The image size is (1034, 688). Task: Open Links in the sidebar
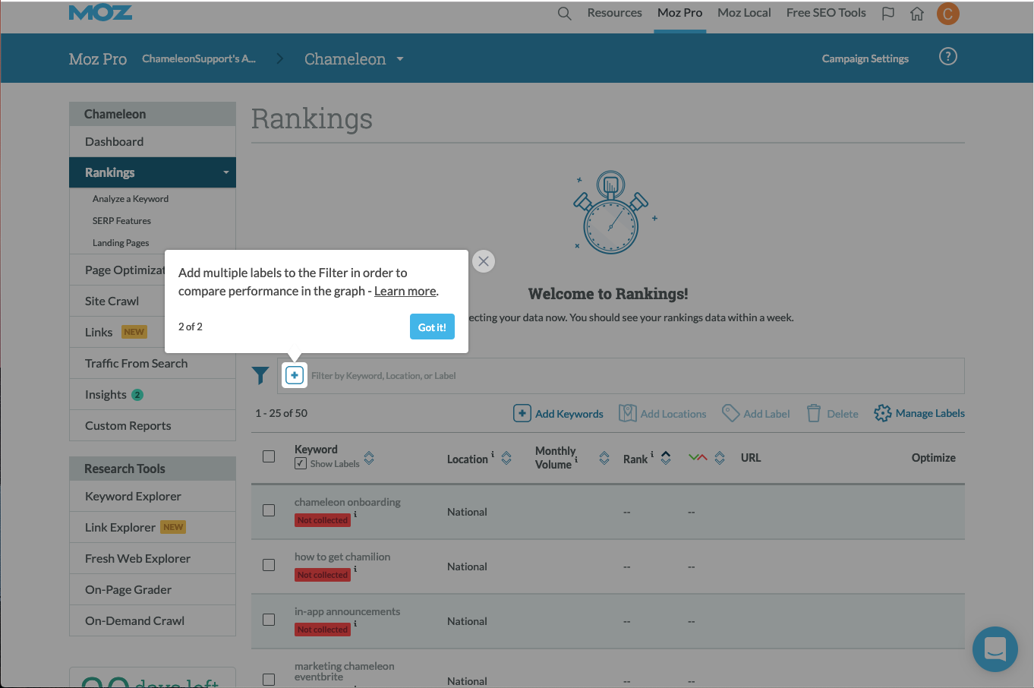[153, 333]
